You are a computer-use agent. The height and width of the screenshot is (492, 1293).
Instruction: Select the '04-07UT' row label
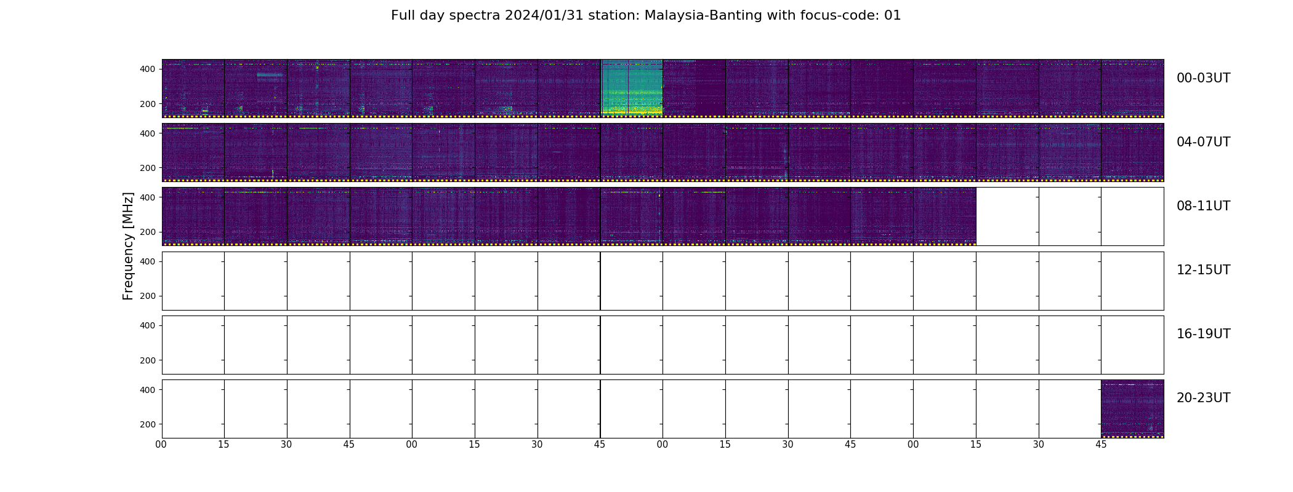tap(1203, 142)
